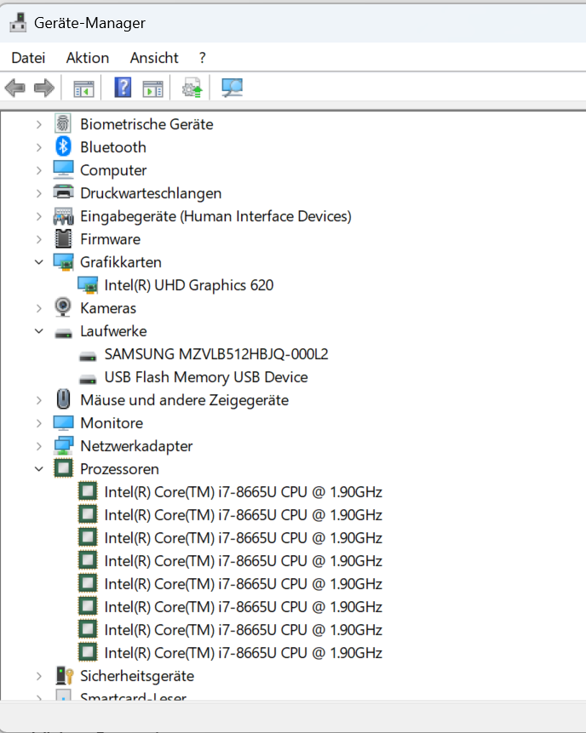Click the fingerprint icon for Biometrische Geräte
This screenshot has width=586, height=733.
63,124
